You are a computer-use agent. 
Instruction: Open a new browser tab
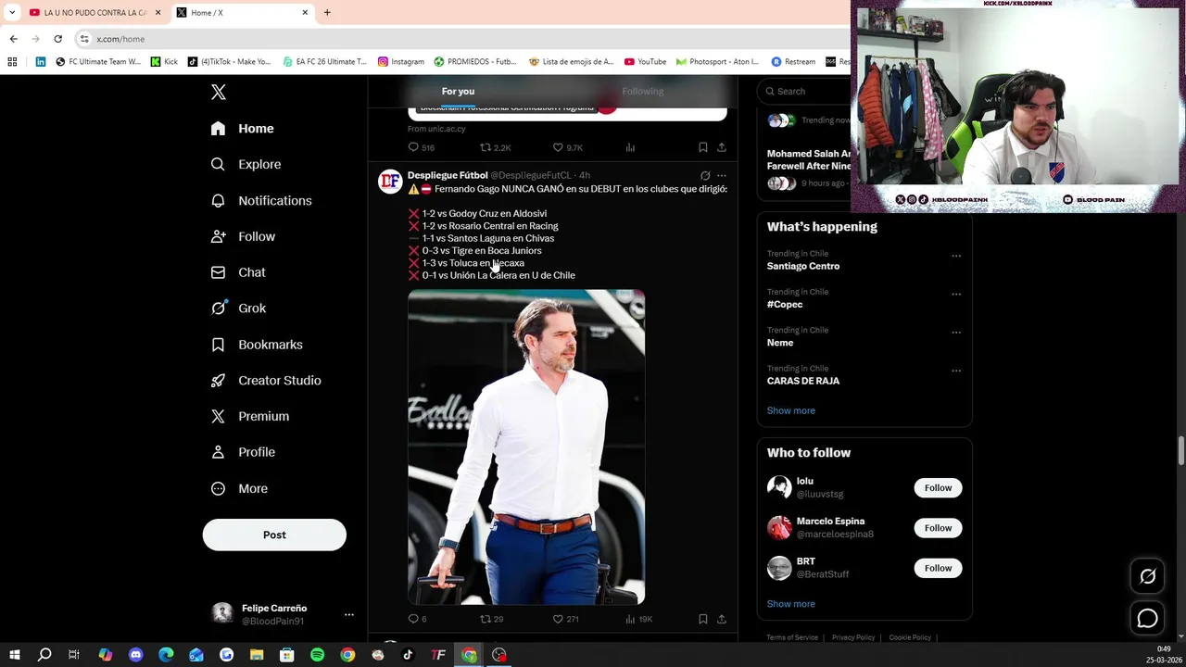click(327, 12)
